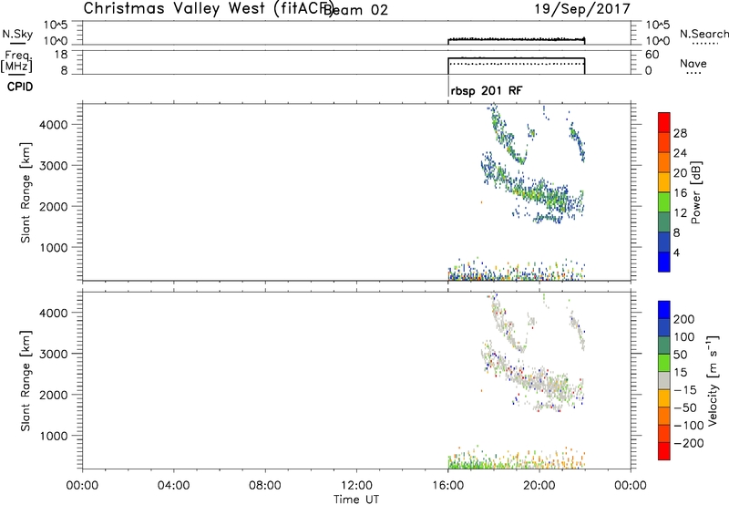The width and height of the screenshot is (729, 505).
Task: Click the 'Power [dB]' axis title
Action: [696, 192]
